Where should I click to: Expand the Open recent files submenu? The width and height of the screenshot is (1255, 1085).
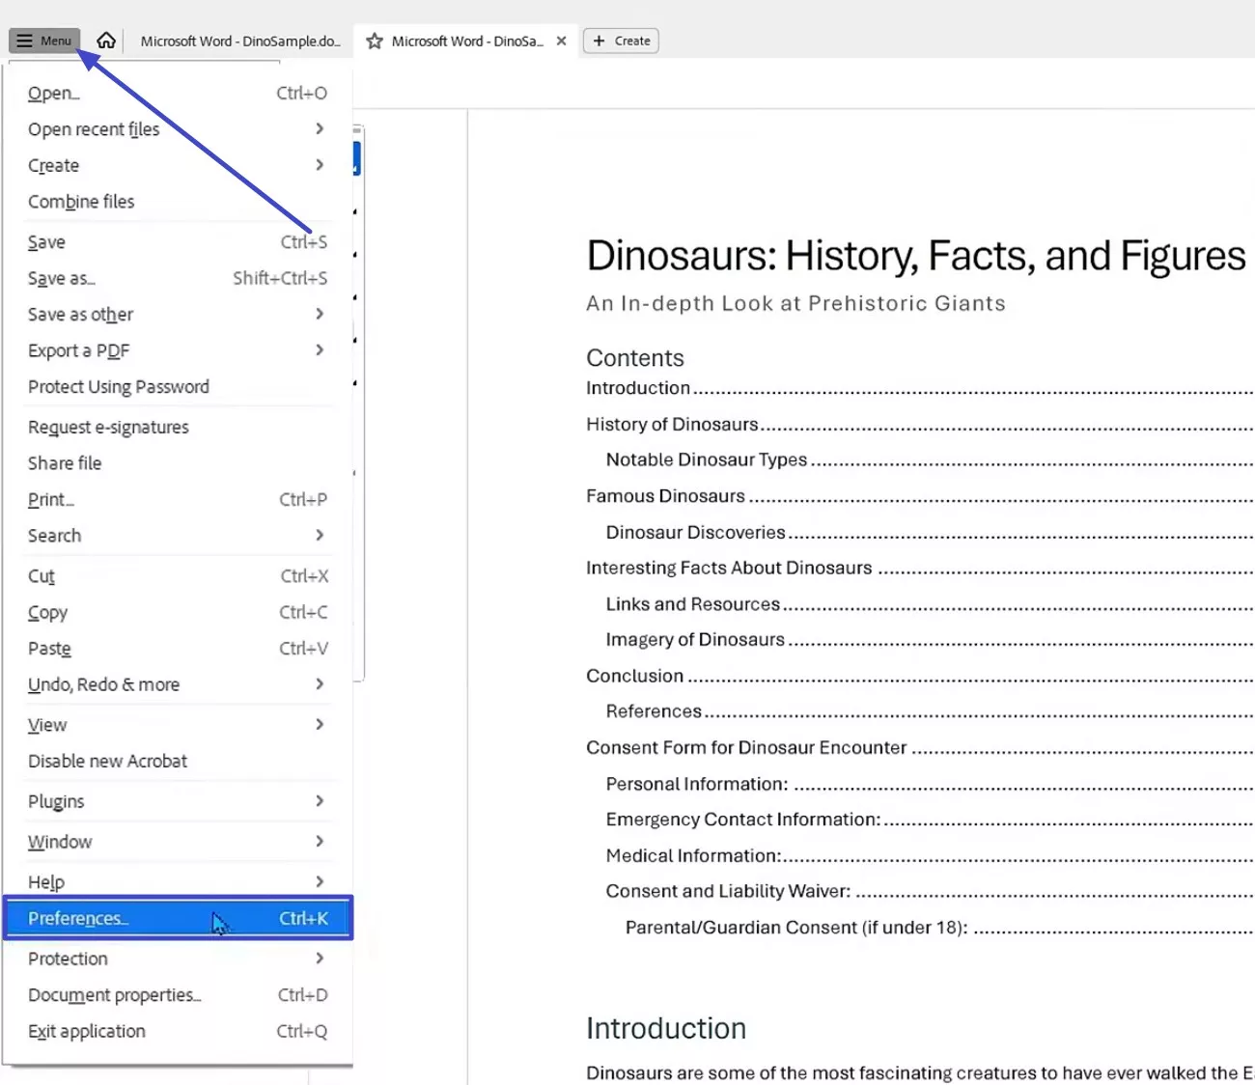94,128
